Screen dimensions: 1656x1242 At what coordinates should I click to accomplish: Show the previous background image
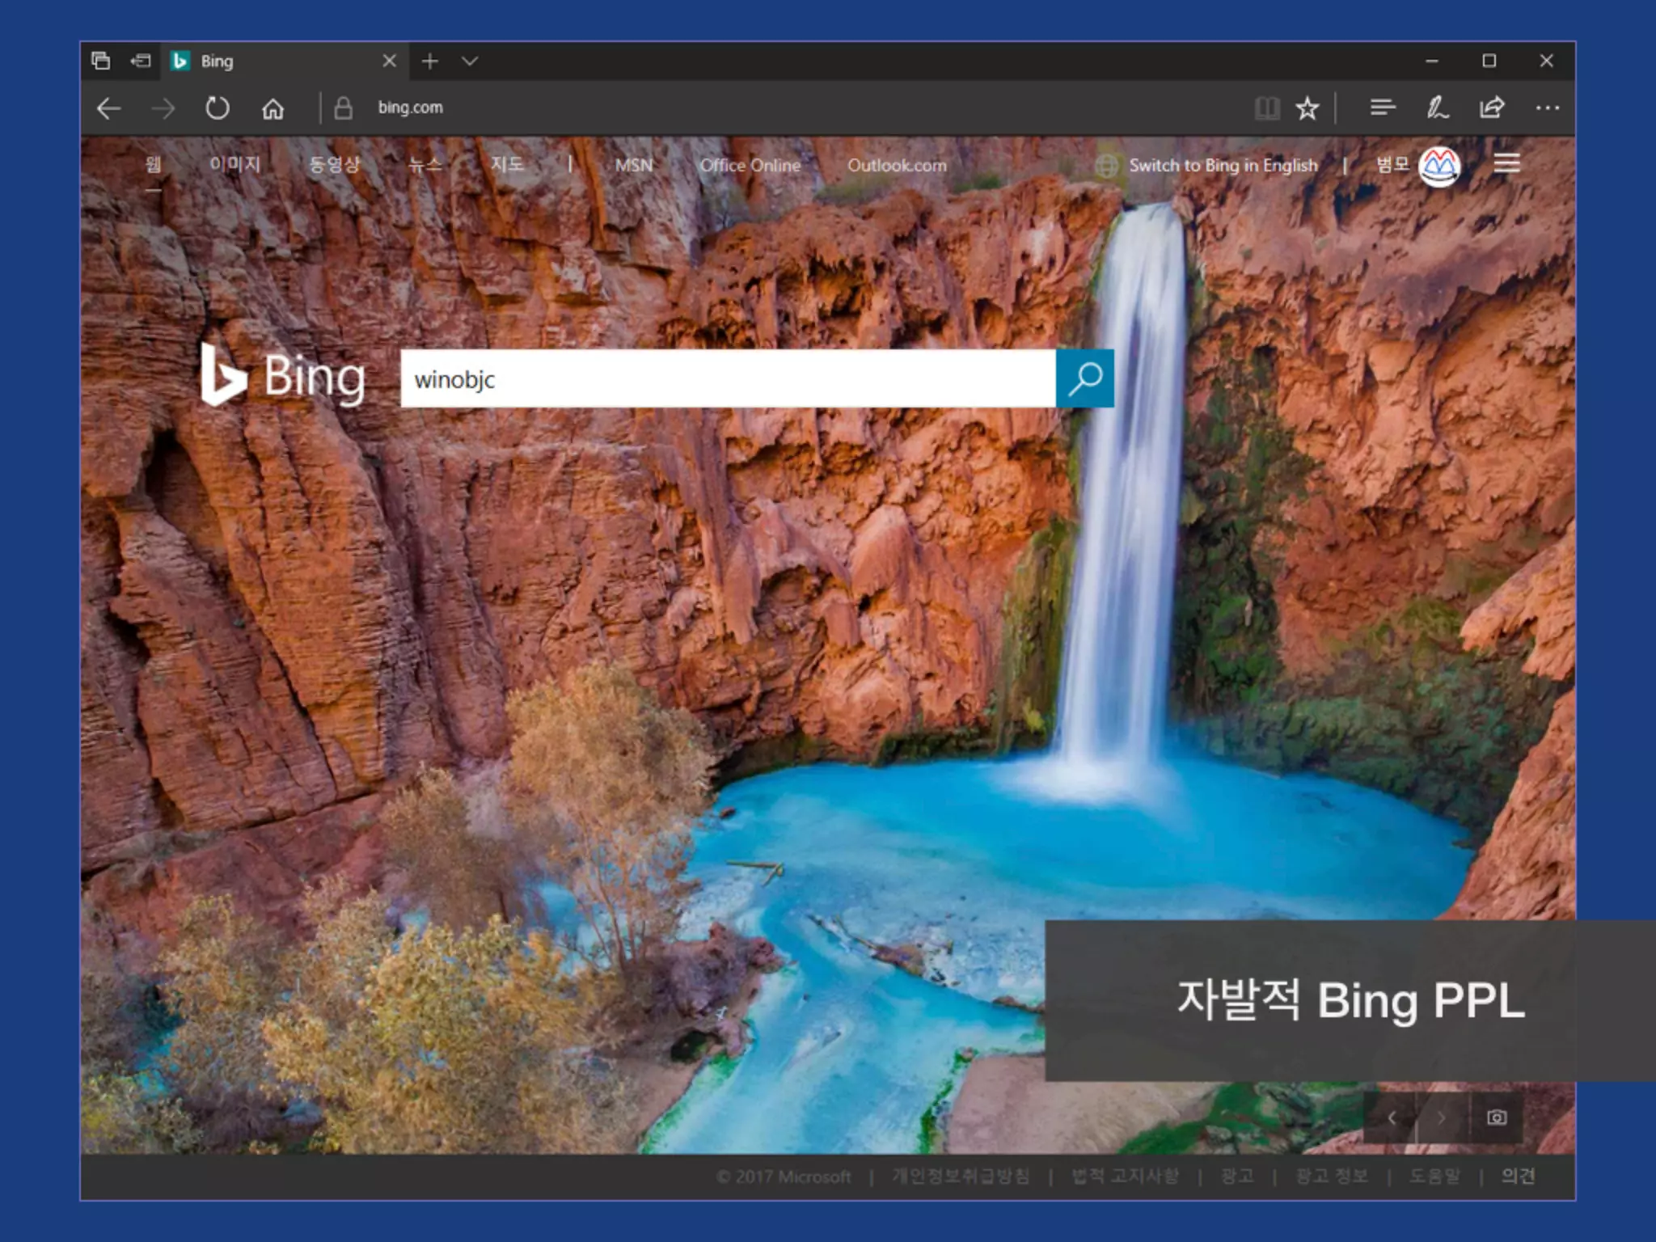pyautogui.click(x=1392, y=1117)
